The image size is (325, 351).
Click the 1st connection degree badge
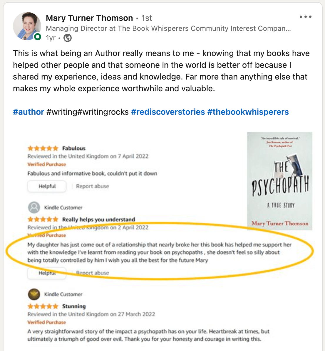(x=147, y=18)
